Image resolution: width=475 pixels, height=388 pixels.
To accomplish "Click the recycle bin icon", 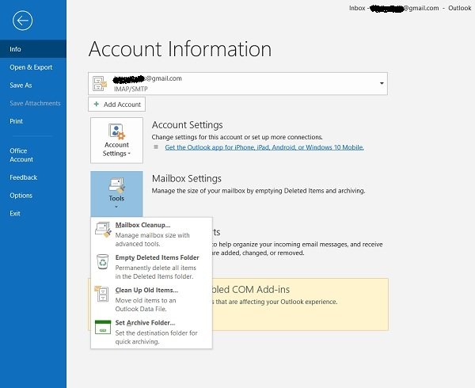I will (103, 261).
